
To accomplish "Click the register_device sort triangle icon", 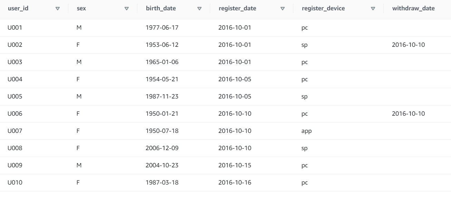I will coord(373,9).
